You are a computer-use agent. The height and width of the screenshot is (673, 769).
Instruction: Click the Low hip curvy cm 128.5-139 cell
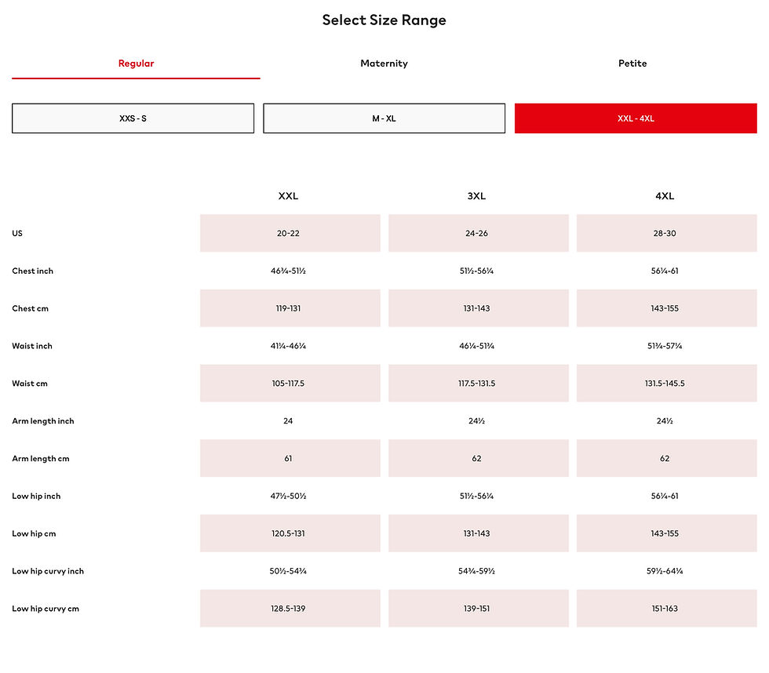point(290,609)
